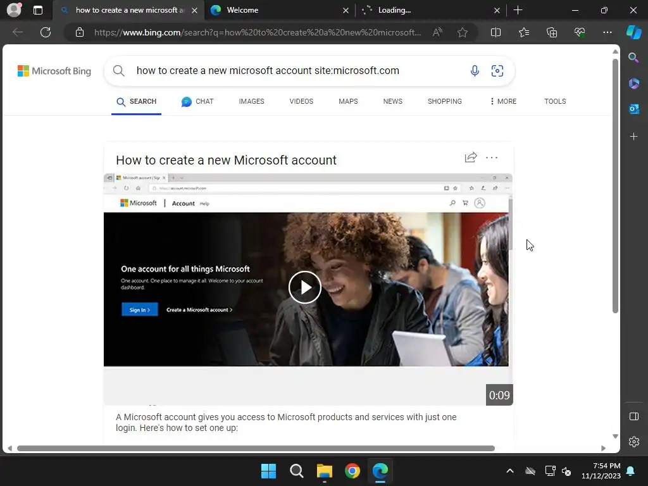
Task: Open the TOOLS option
Action: [555, 101]
